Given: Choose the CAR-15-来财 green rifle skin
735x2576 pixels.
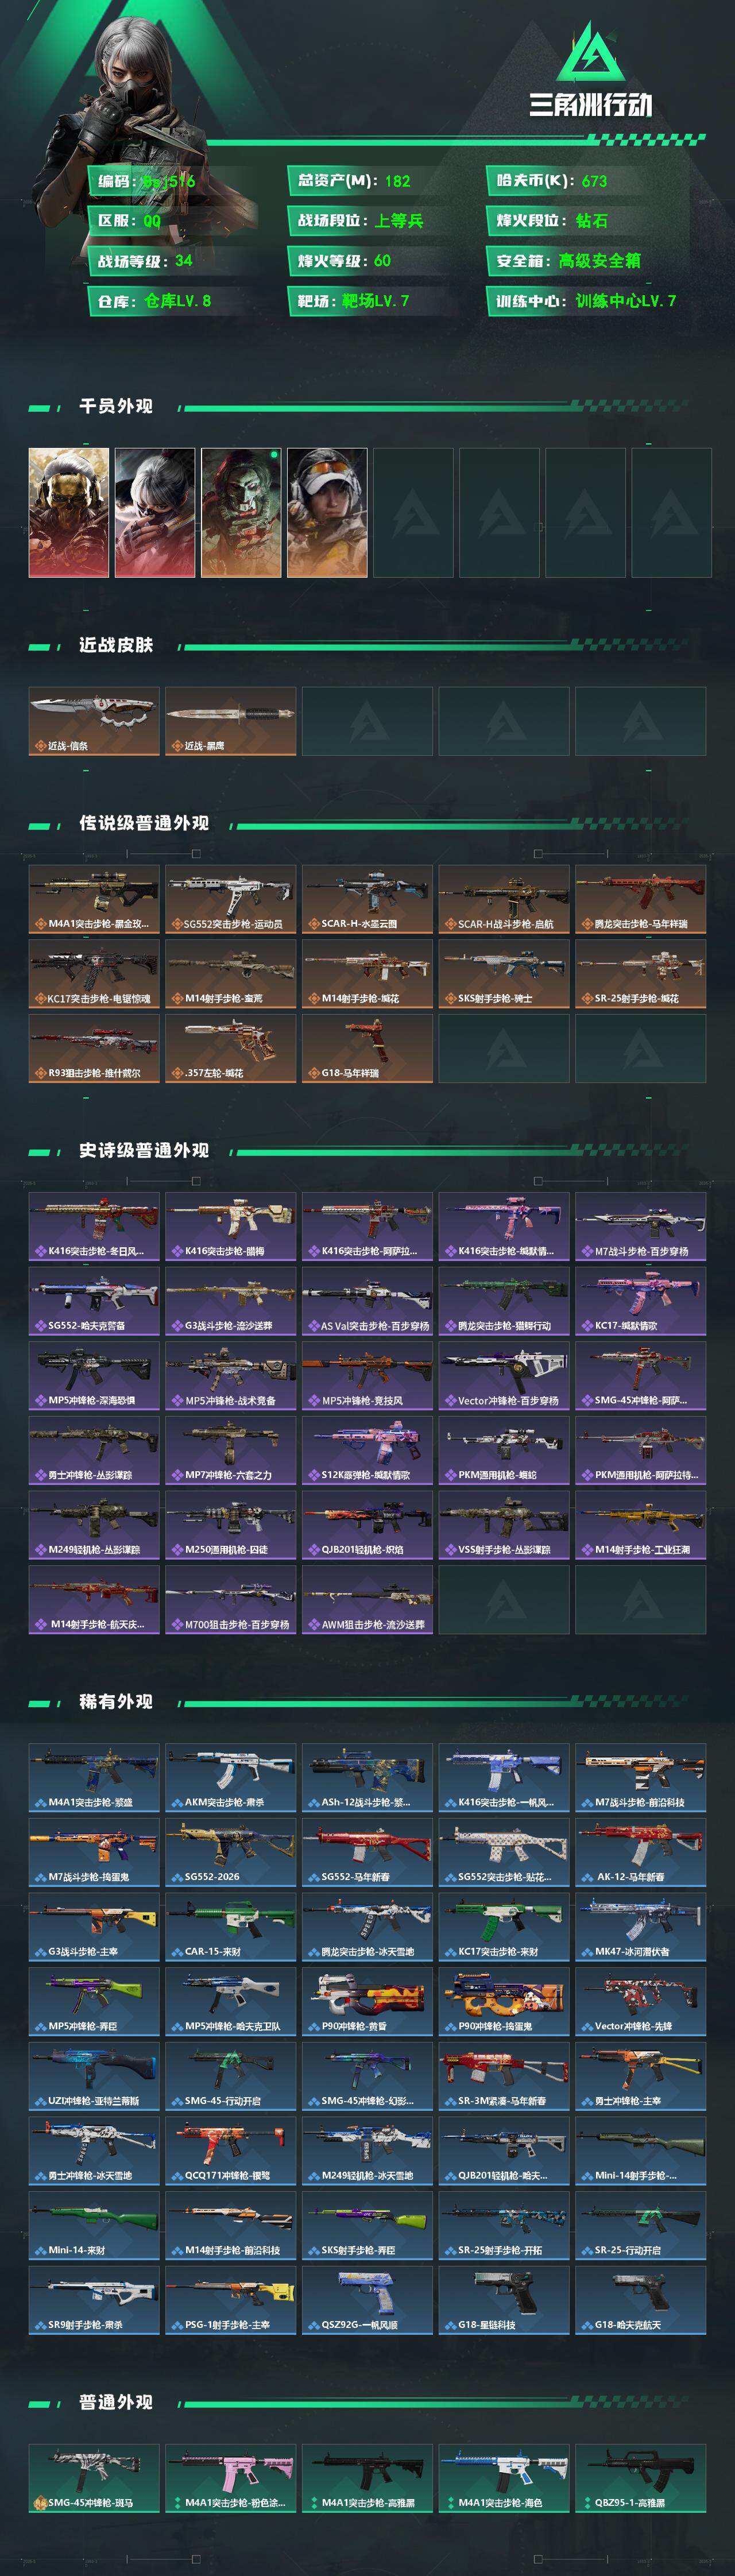Looking at the screenshot, I should [230, 1927].
